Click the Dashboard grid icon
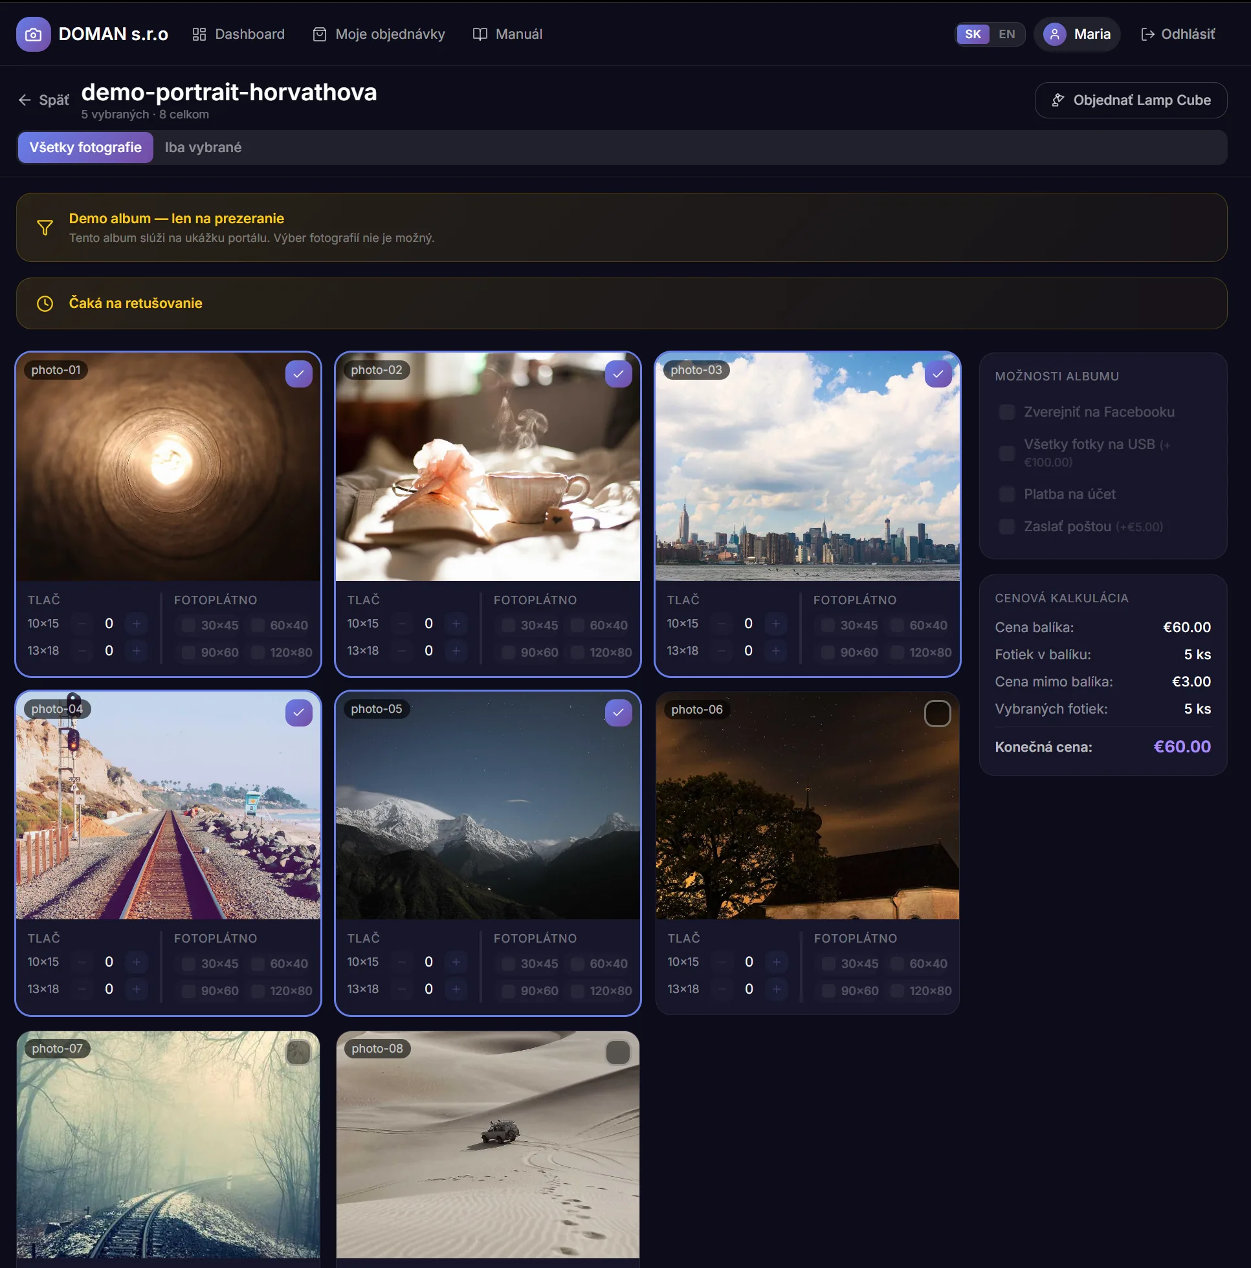This screenshot has width=1251, height=1268. (x=199, y=34)
